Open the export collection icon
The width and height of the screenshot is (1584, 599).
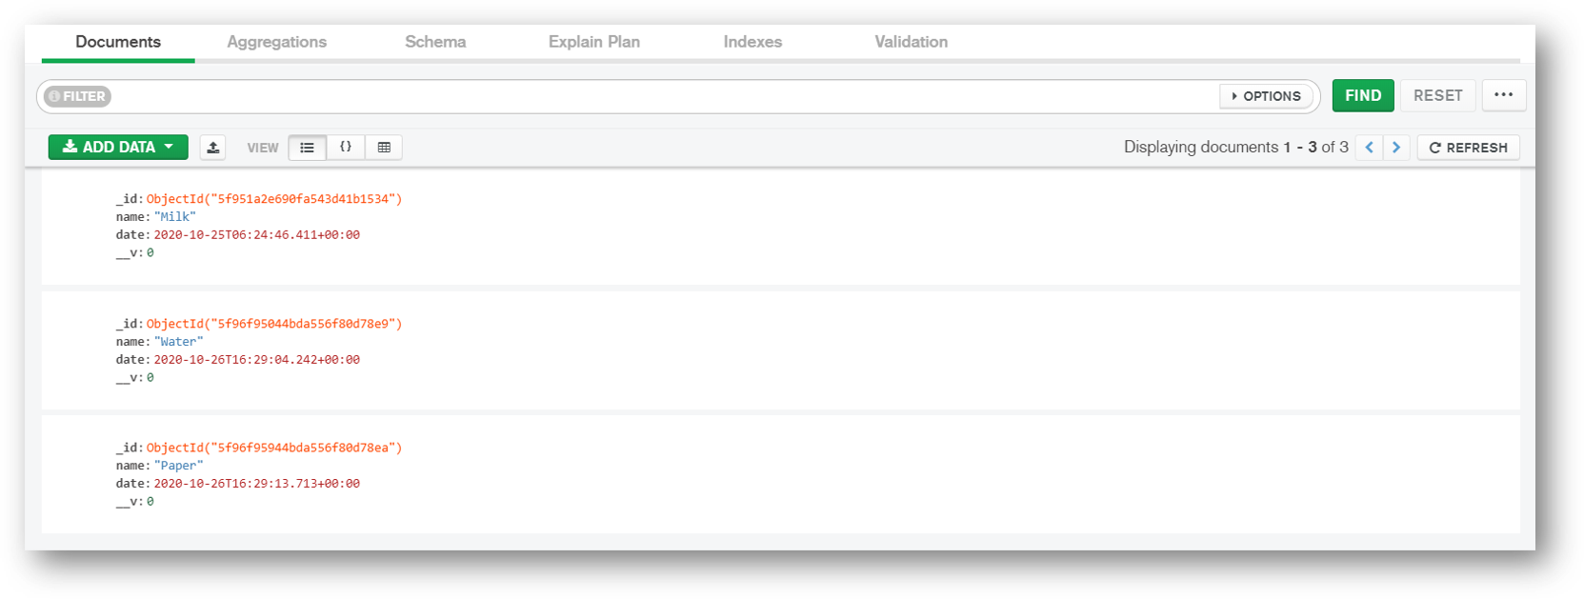pos(212,147)
